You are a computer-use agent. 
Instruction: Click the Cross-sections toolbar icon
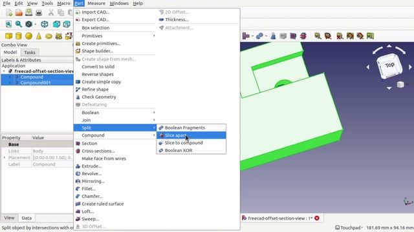pyautogui.click(x=303, y=36)
